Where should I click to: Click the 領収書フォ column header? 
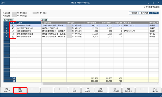coord(154,23)
